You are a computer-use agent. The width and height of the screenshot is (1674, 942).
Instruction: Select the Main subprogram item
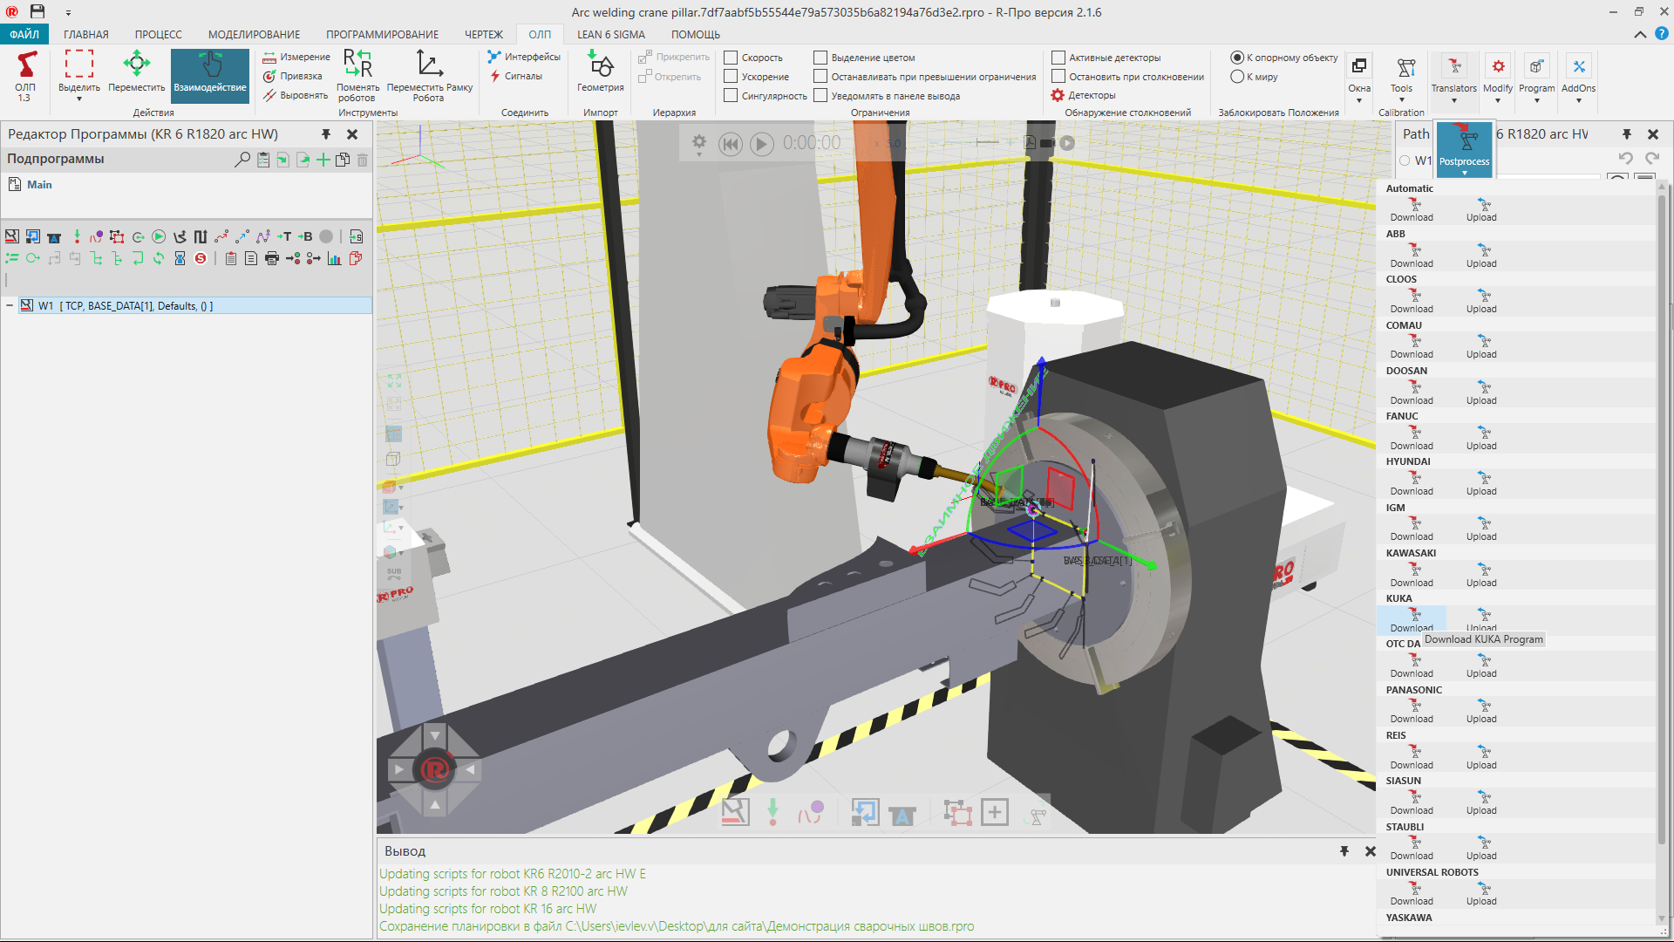[x=38, y=185]
